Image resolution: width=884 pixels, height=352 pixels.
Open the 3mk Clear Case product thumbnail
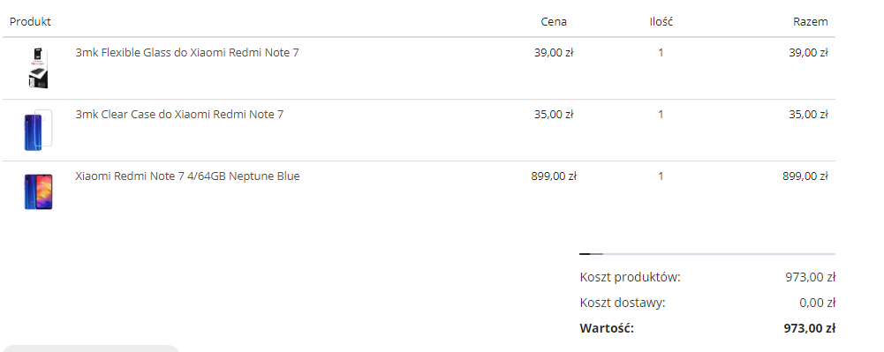pos(38,130)
